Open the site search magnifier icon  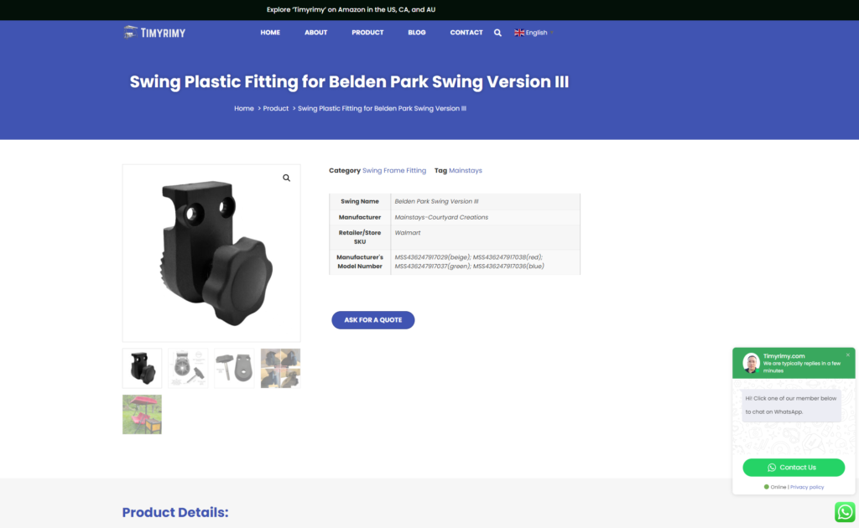click(x=497, y=33)
